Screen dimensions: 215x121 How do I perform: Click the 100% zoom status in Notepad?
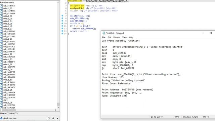click(177, 117)
